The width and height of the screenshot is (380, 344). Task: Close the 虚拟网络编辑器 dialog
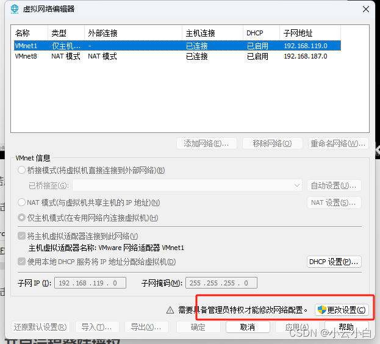coord(366,9)
